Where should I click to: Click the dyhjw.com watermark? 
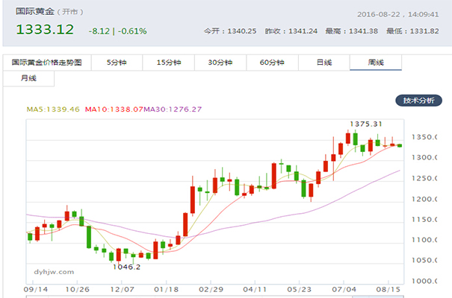54,272
